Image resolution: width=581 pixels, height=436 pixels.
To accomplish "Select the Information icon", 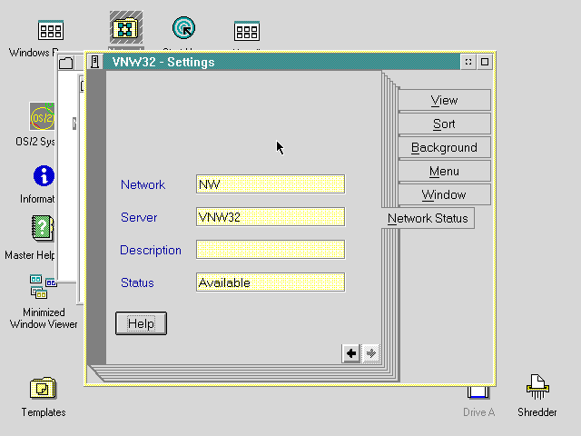I will pos(44,175).
